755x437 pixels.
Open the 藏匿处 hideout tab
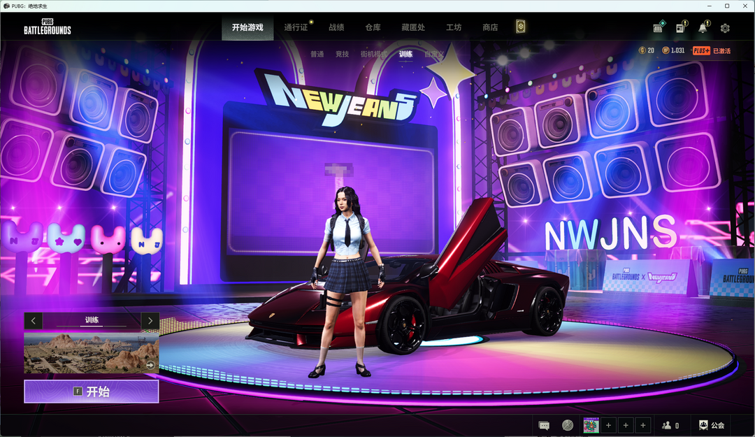[413, 27]
